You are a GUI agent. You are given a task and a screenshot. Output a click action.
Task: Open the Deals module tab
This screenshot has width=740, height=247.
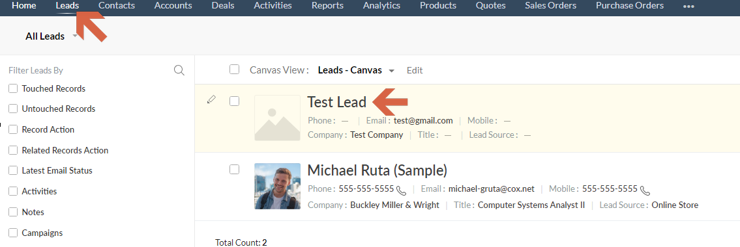tap(223, 6)
